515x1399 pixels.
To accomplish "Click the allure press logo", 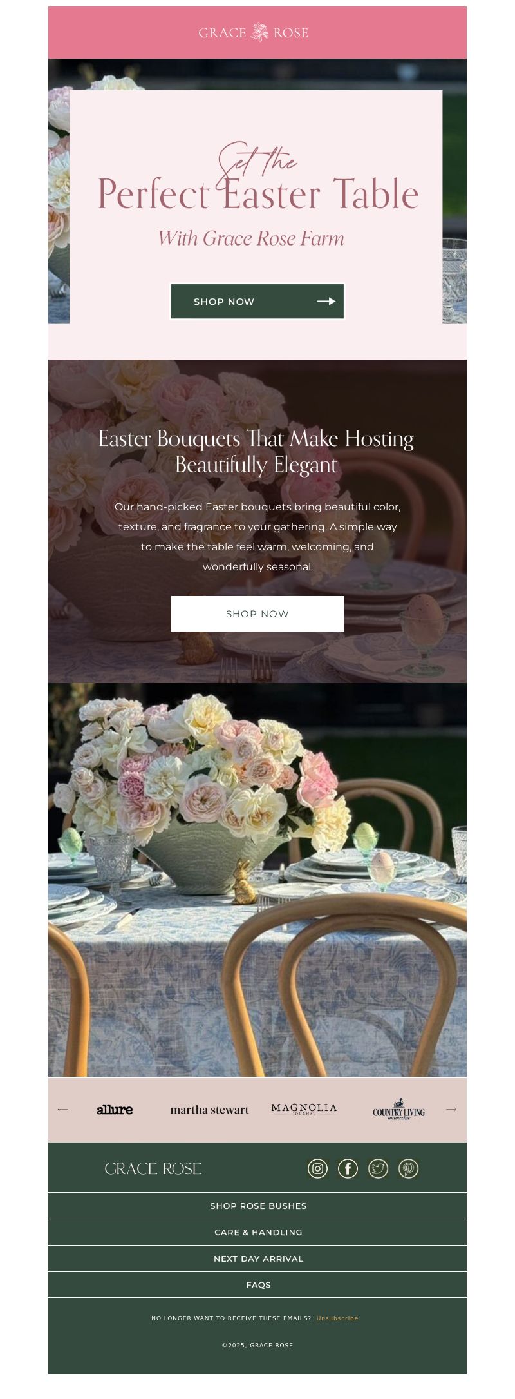I will pos(115,1109).
